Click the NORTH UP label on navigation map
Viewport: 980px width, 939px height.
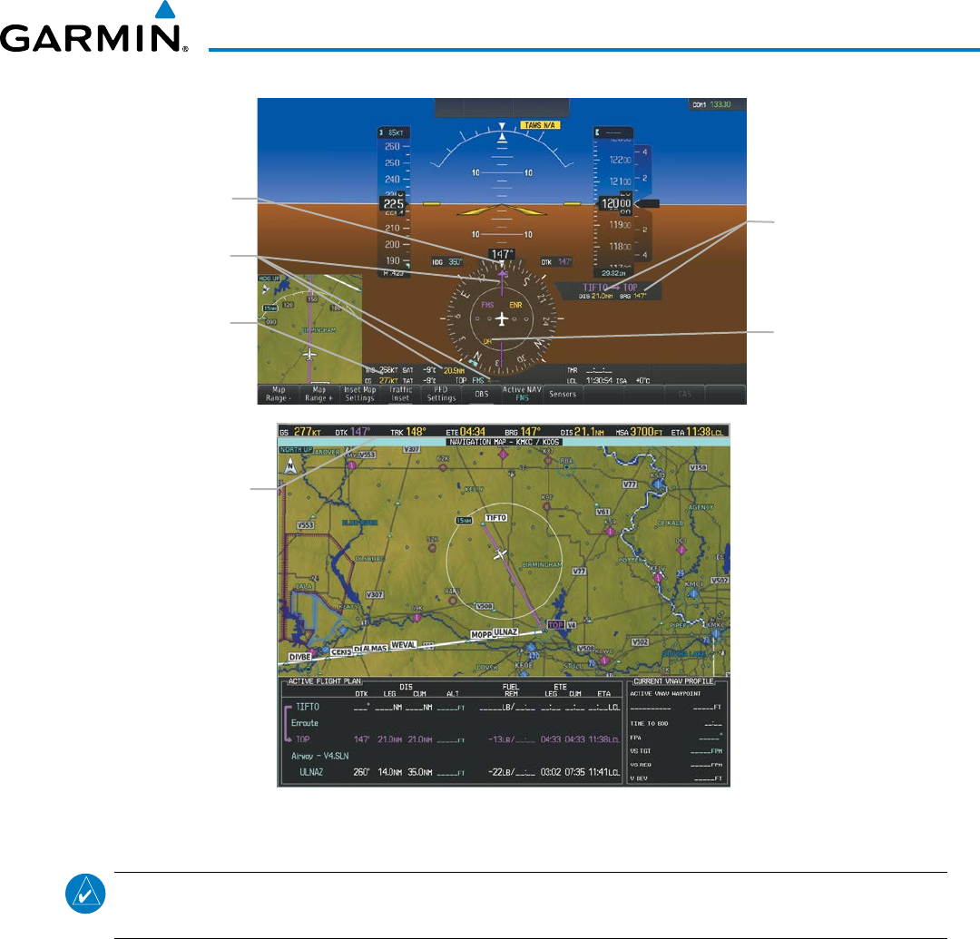pos(296,450)
